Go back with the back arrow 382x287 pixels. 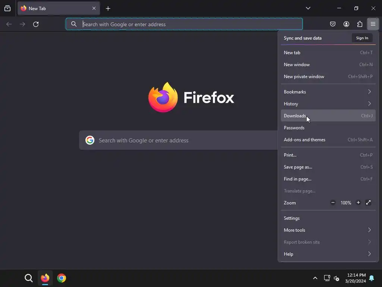[x=9, y=24]
